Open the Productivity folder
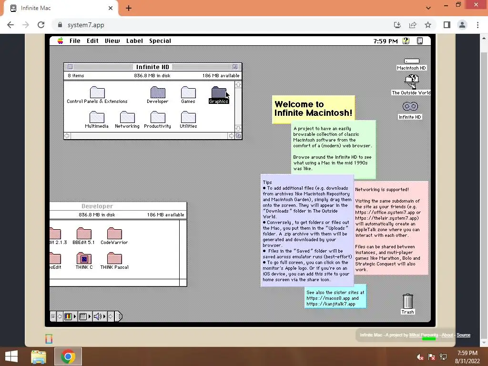 pyautogui.click(x=158, y=117)
